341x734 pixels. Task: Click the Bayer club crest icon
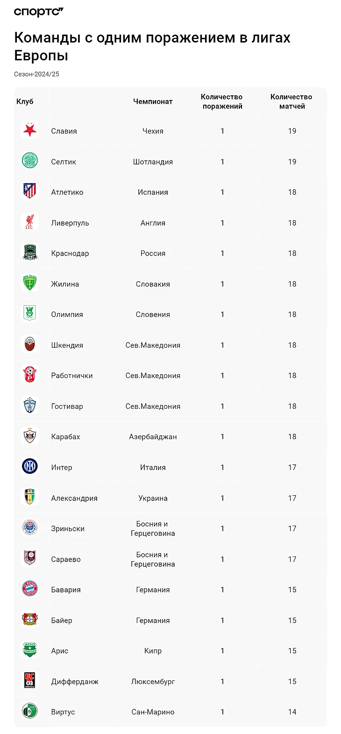(30, 620)
